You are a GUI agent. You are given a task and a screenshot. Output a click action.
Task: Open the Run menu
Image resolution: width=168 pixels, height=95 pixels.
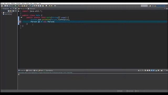click(x=31, y=3)
